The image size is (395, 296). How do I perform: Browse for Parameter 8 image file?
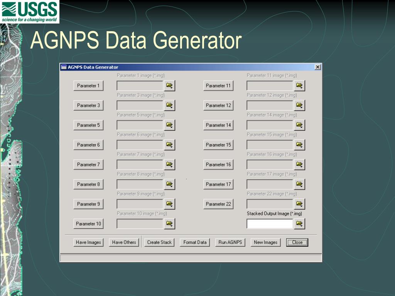170,184
